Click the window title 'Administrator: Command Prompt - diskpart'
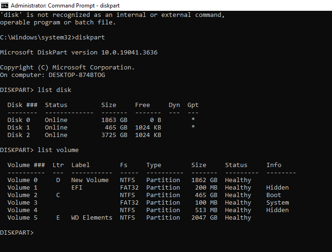 (x=65, y=6)
